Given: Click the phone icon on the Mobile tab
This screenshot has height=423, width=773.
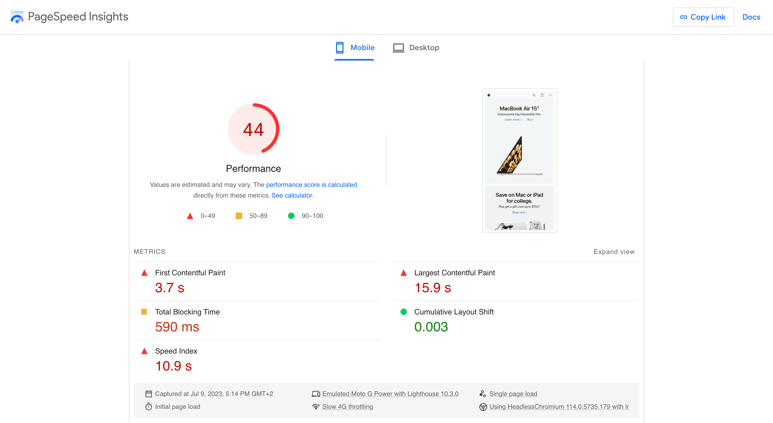Looking at the screenshot, I should pos(340,47).
